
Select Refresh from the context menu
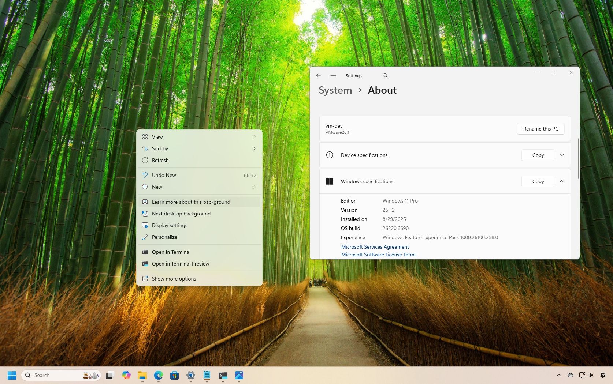pyautogui.click(x=160, y=160)
